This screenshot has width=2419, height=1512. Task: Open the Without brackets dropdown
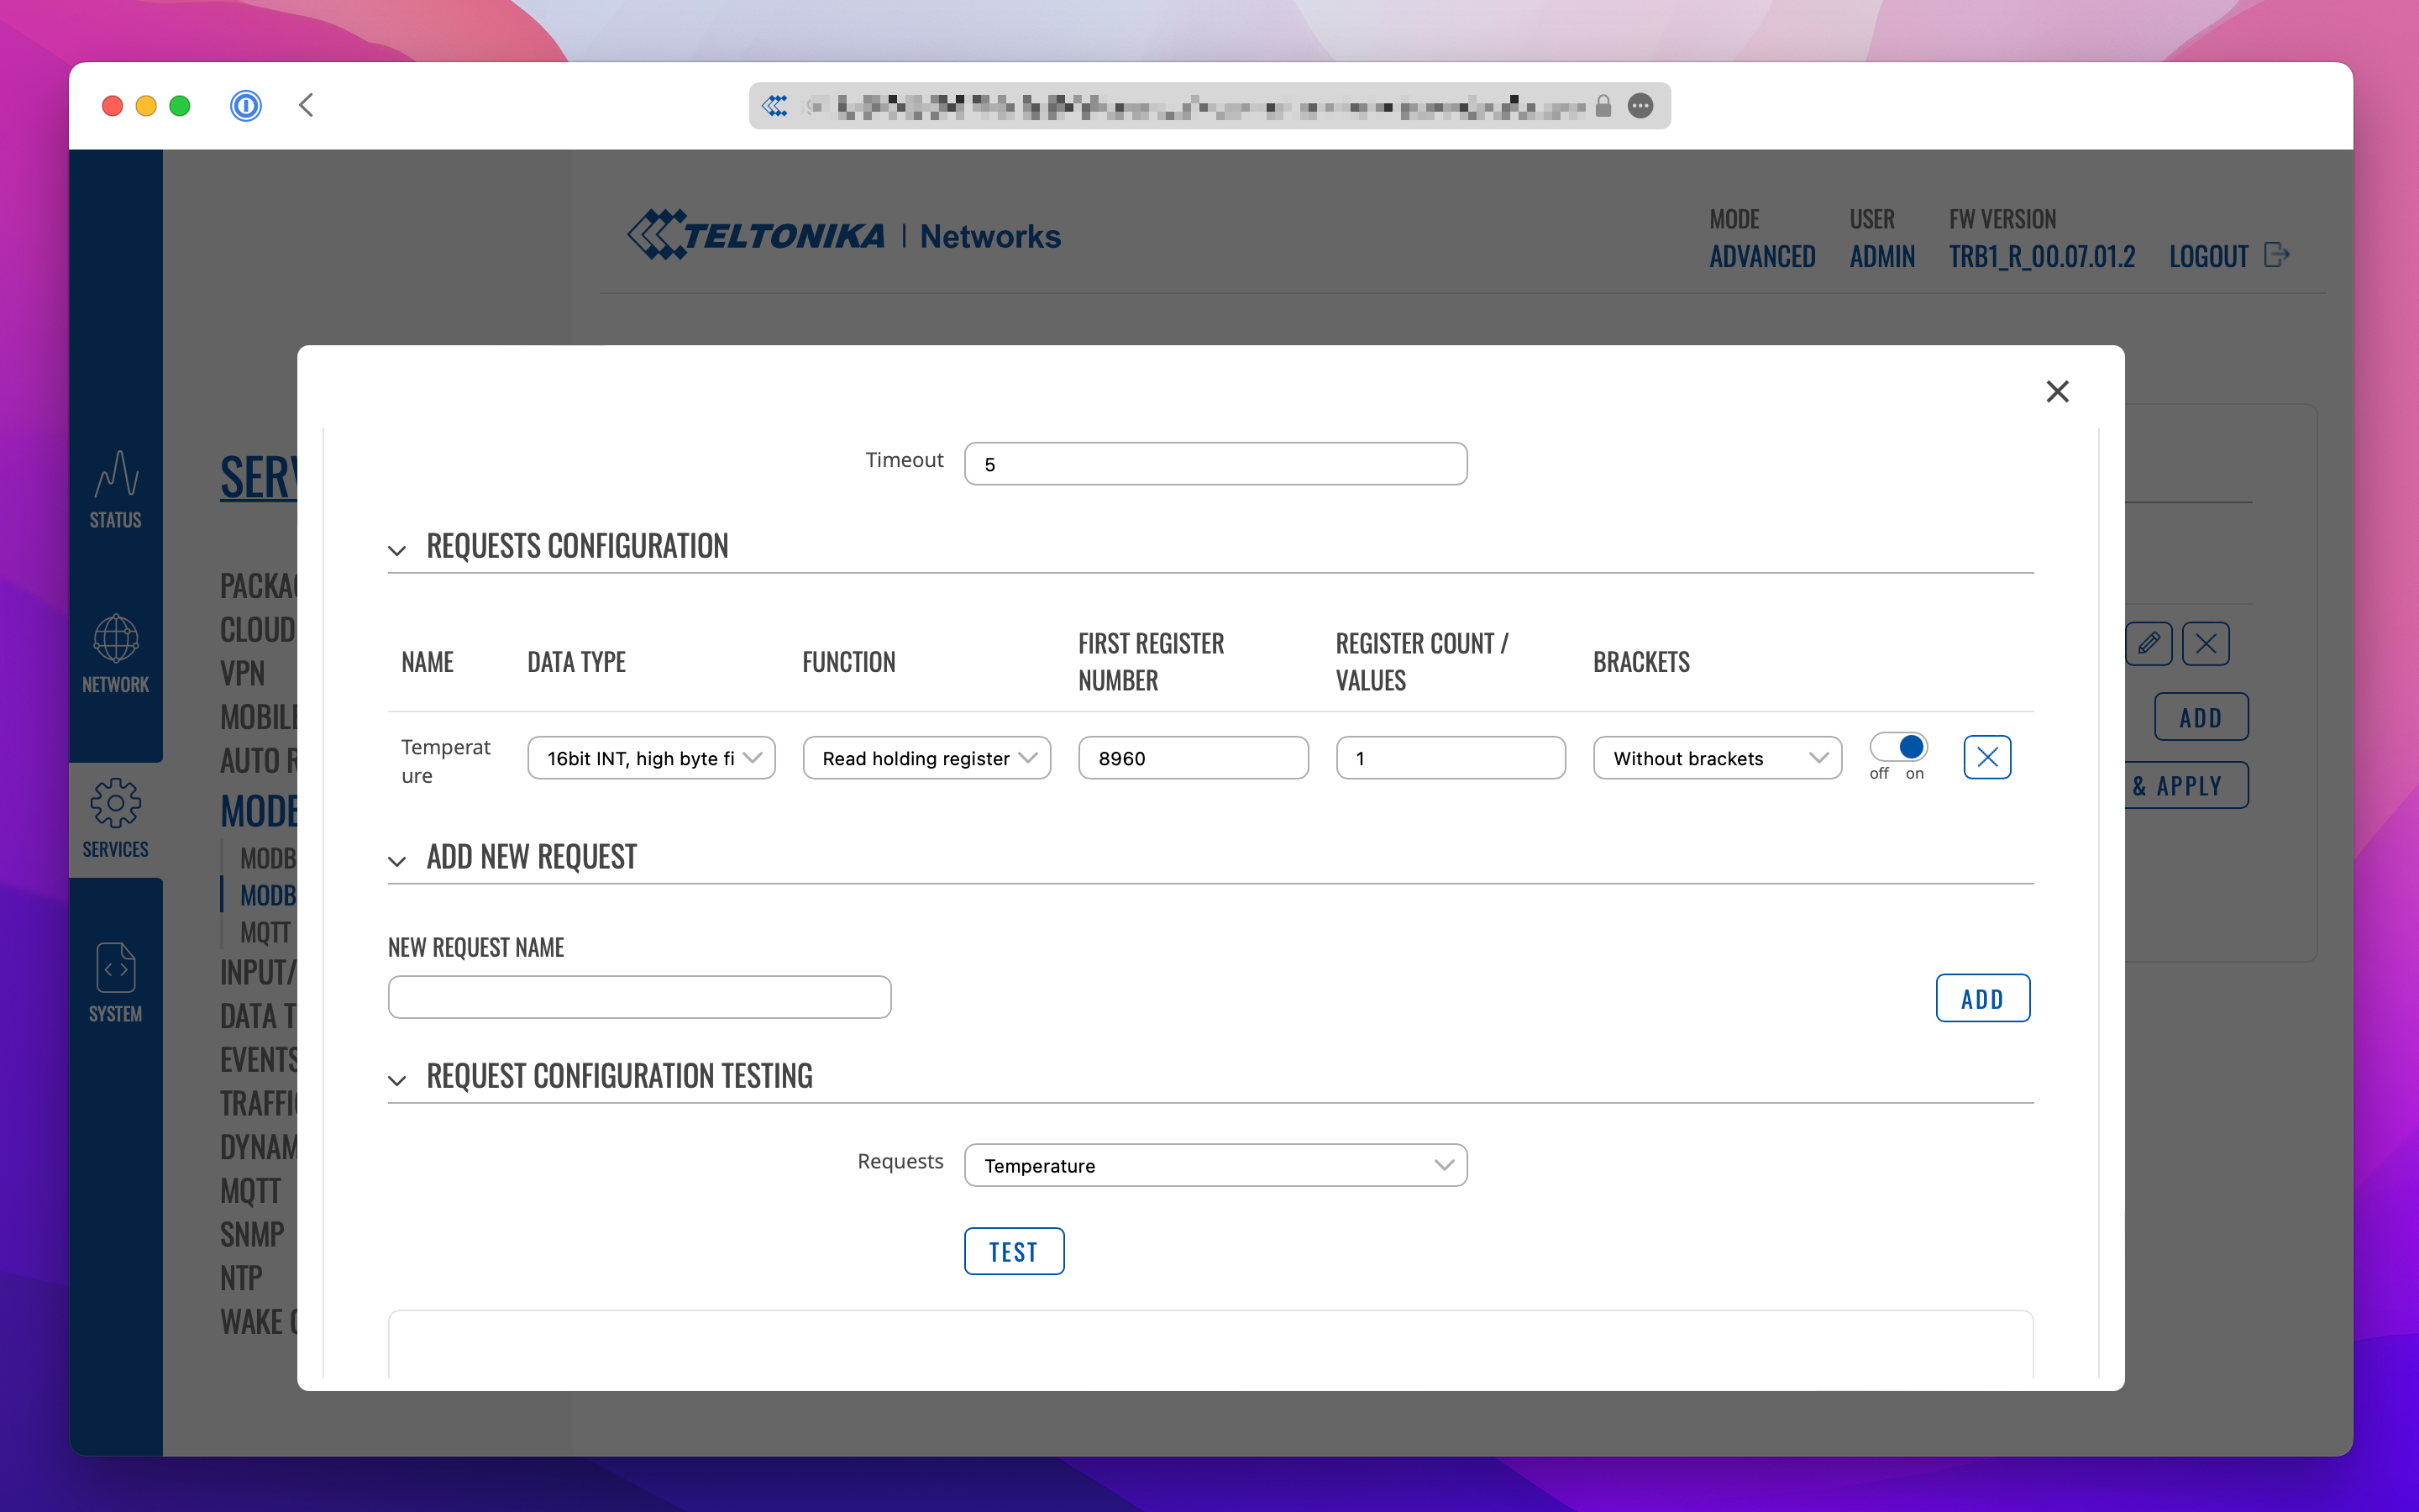1716,758
